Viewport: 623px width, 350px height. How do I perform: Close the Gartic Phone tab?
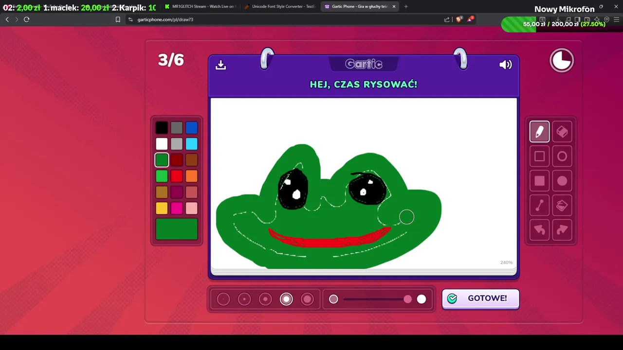pyautogui.click(x=394, y=6)
